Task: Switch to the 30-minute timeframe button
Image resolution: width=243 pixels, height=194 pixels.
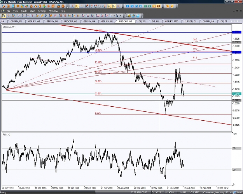Action: tap(141, 6)
